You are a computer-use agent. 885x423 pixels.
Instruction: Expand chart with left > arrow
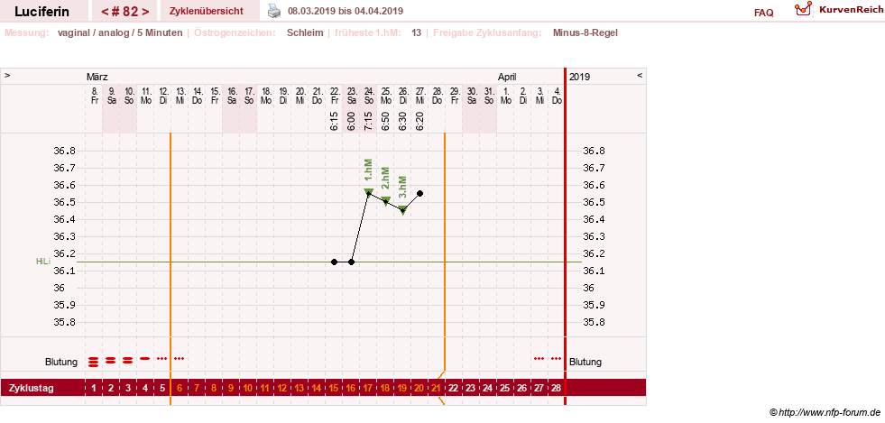[8, 75]
